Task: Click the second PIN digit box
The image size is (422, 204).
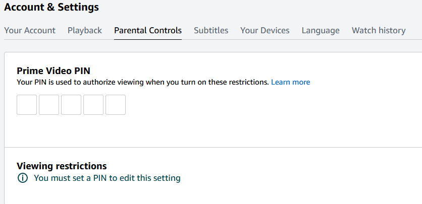Action: pos(49,105)
